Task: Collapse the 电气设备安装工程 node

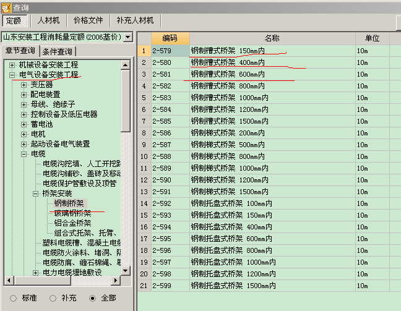Action: pos(12,75)
